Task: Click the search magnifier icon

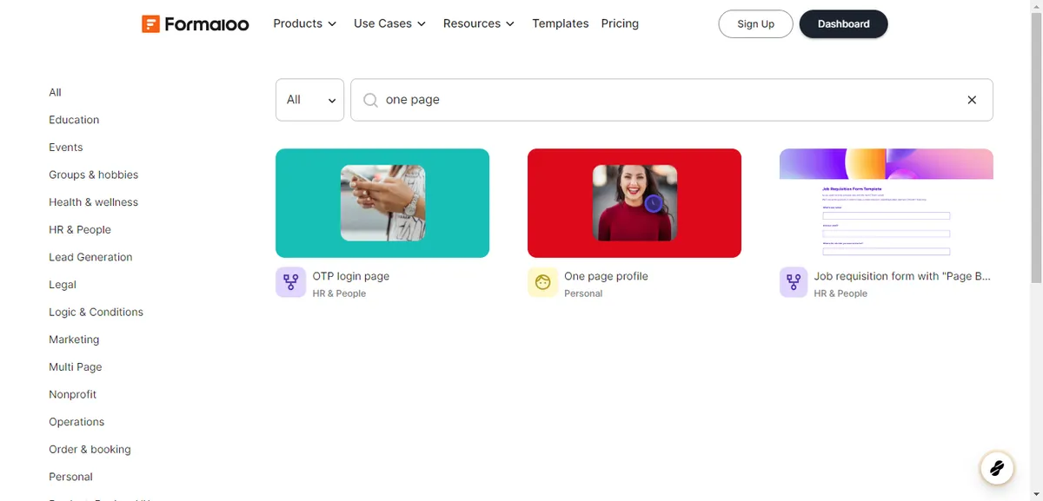Action: click(369, 100)
